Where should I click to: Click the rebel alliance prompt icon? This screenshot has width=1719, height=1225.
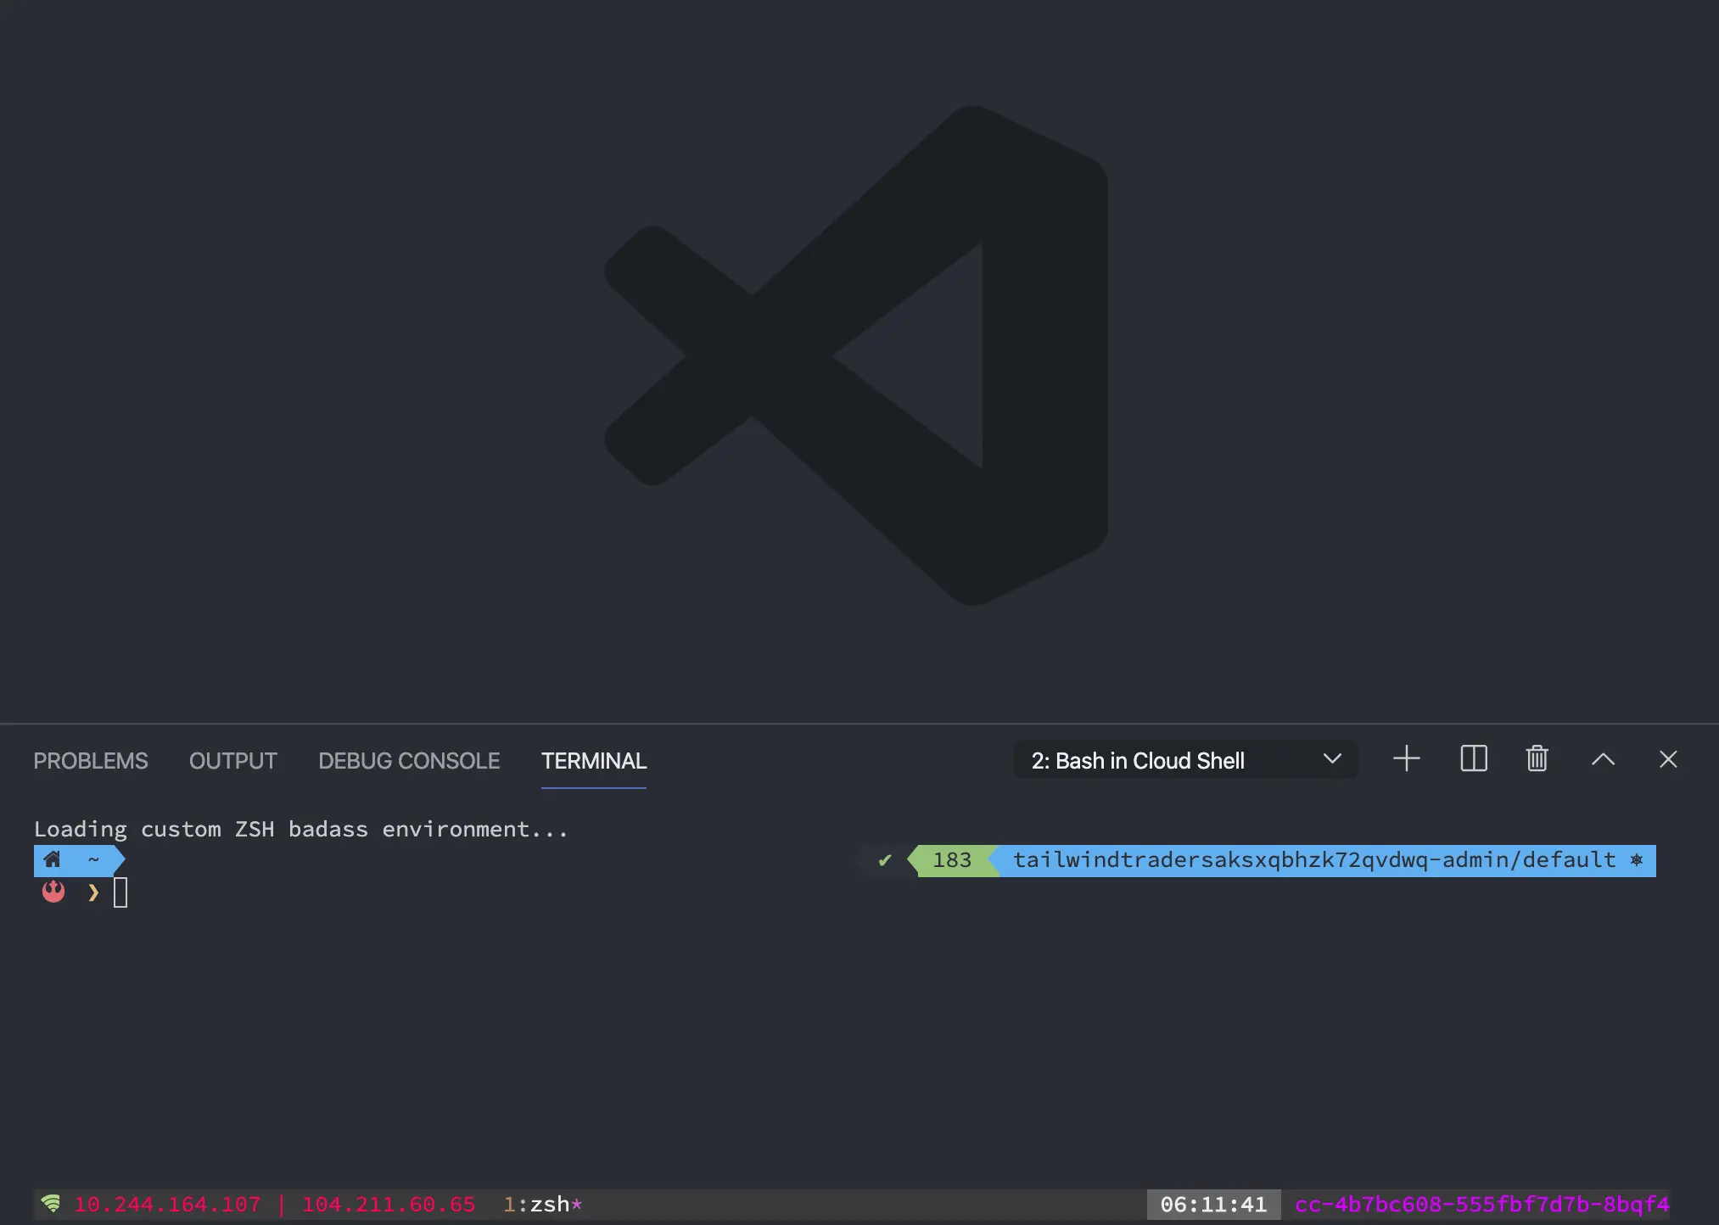pyautogui.click(x=53, y=892)
